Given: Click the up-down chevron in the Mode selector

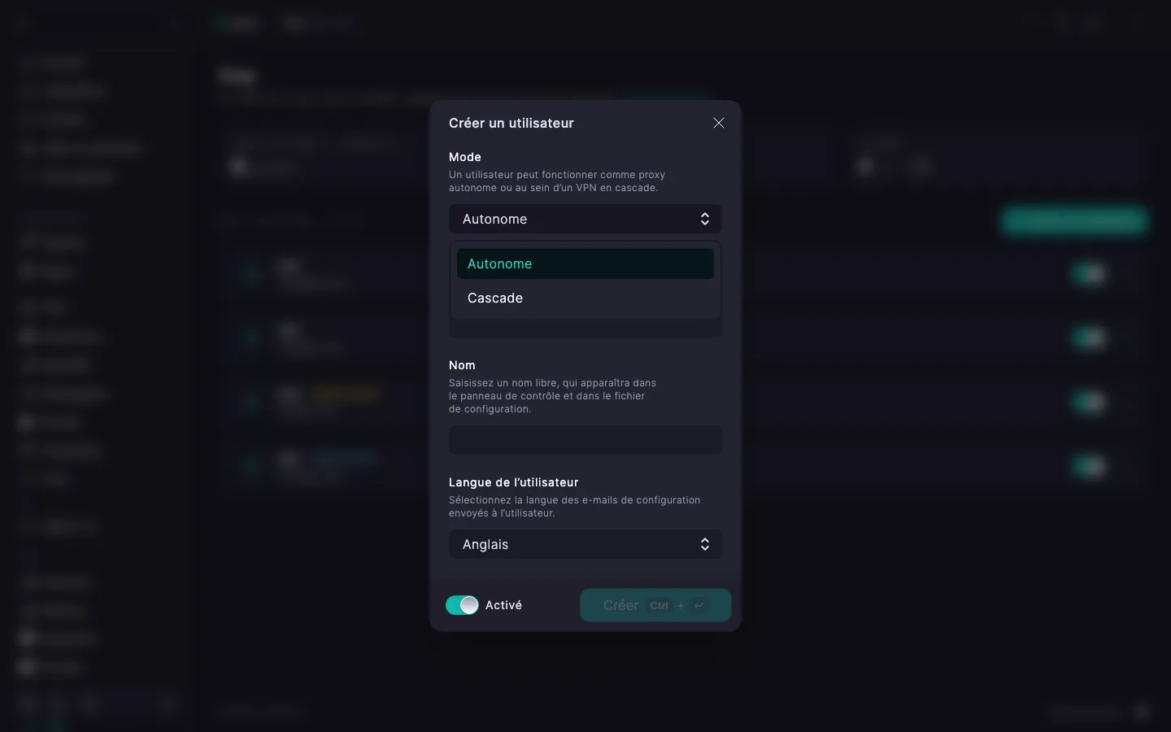Looking at the screenshot, I should (x=705, y=219).
